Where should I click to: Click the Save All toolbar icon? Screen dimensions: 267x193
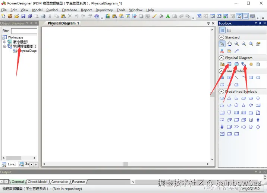(x=30, y=16)
